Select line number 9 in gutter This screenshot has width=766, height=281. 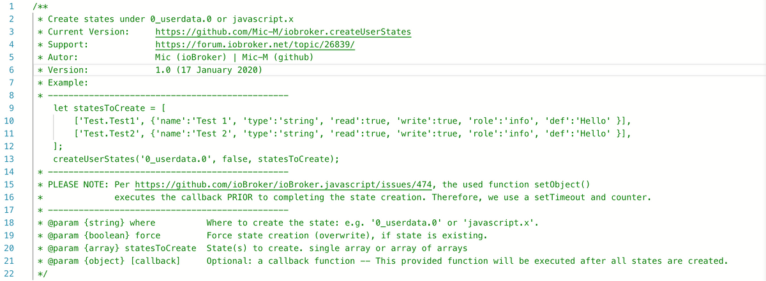pyautogui.click(x=11, y=108)
